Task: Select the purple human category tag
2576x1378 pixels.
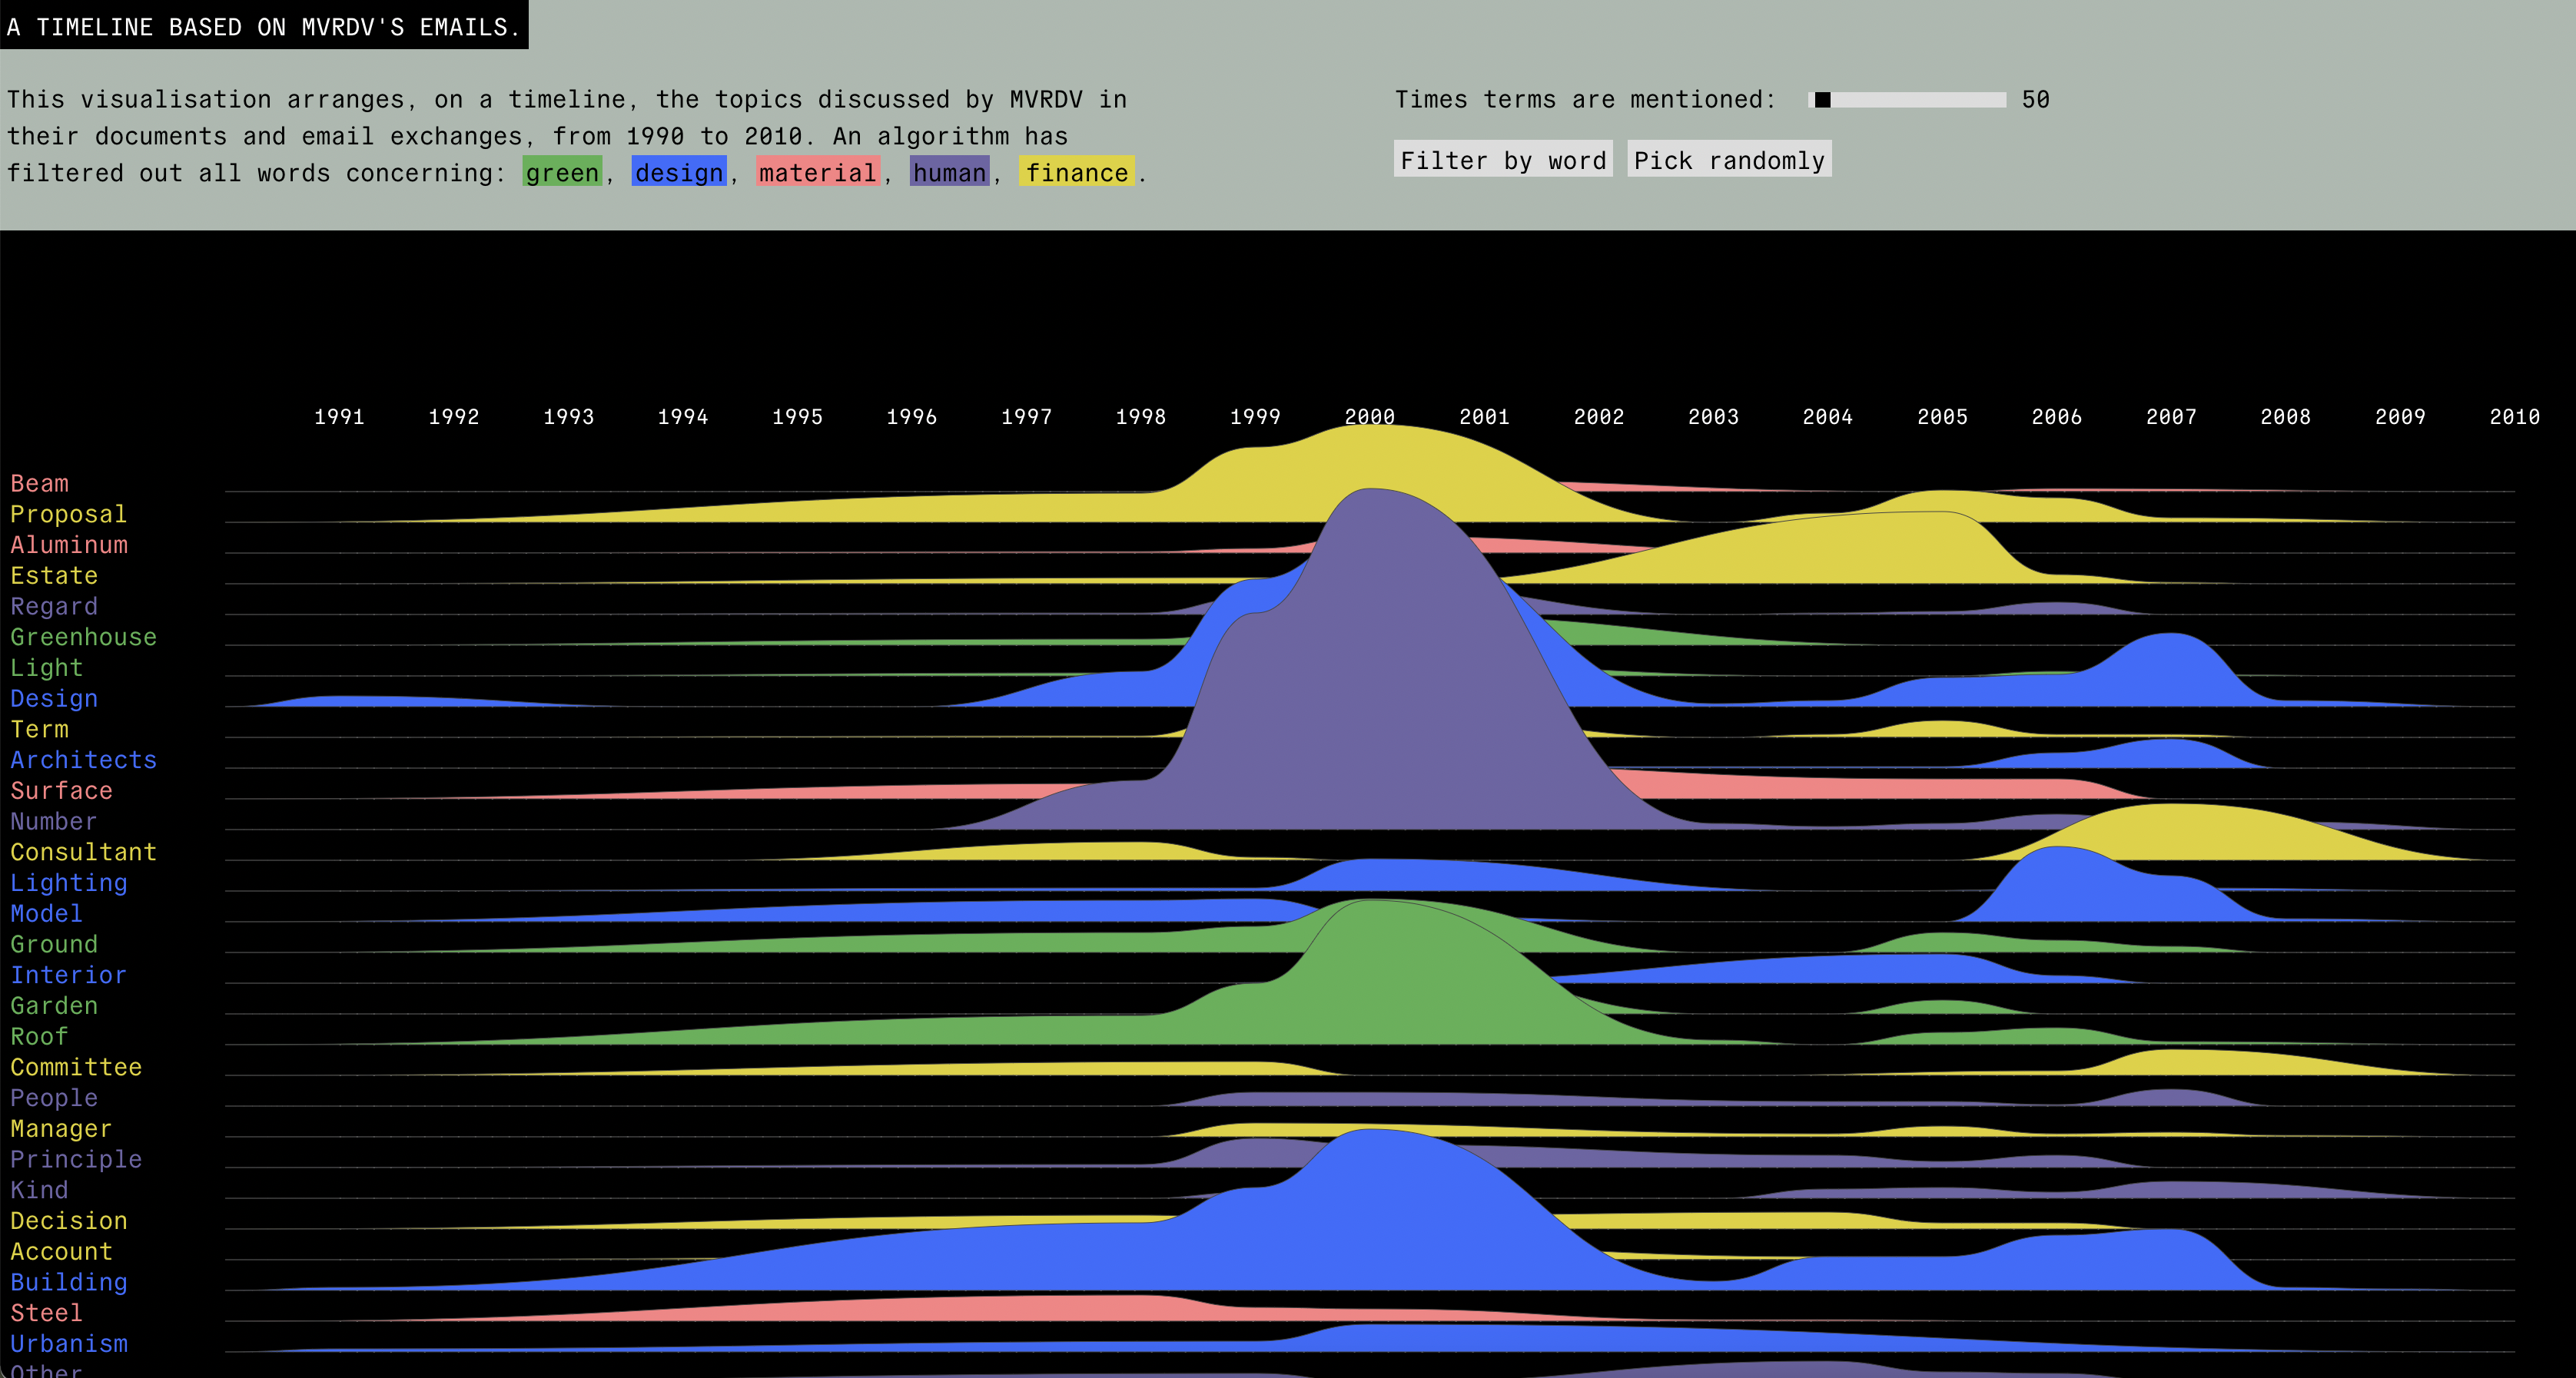Action: pos(949,173)
